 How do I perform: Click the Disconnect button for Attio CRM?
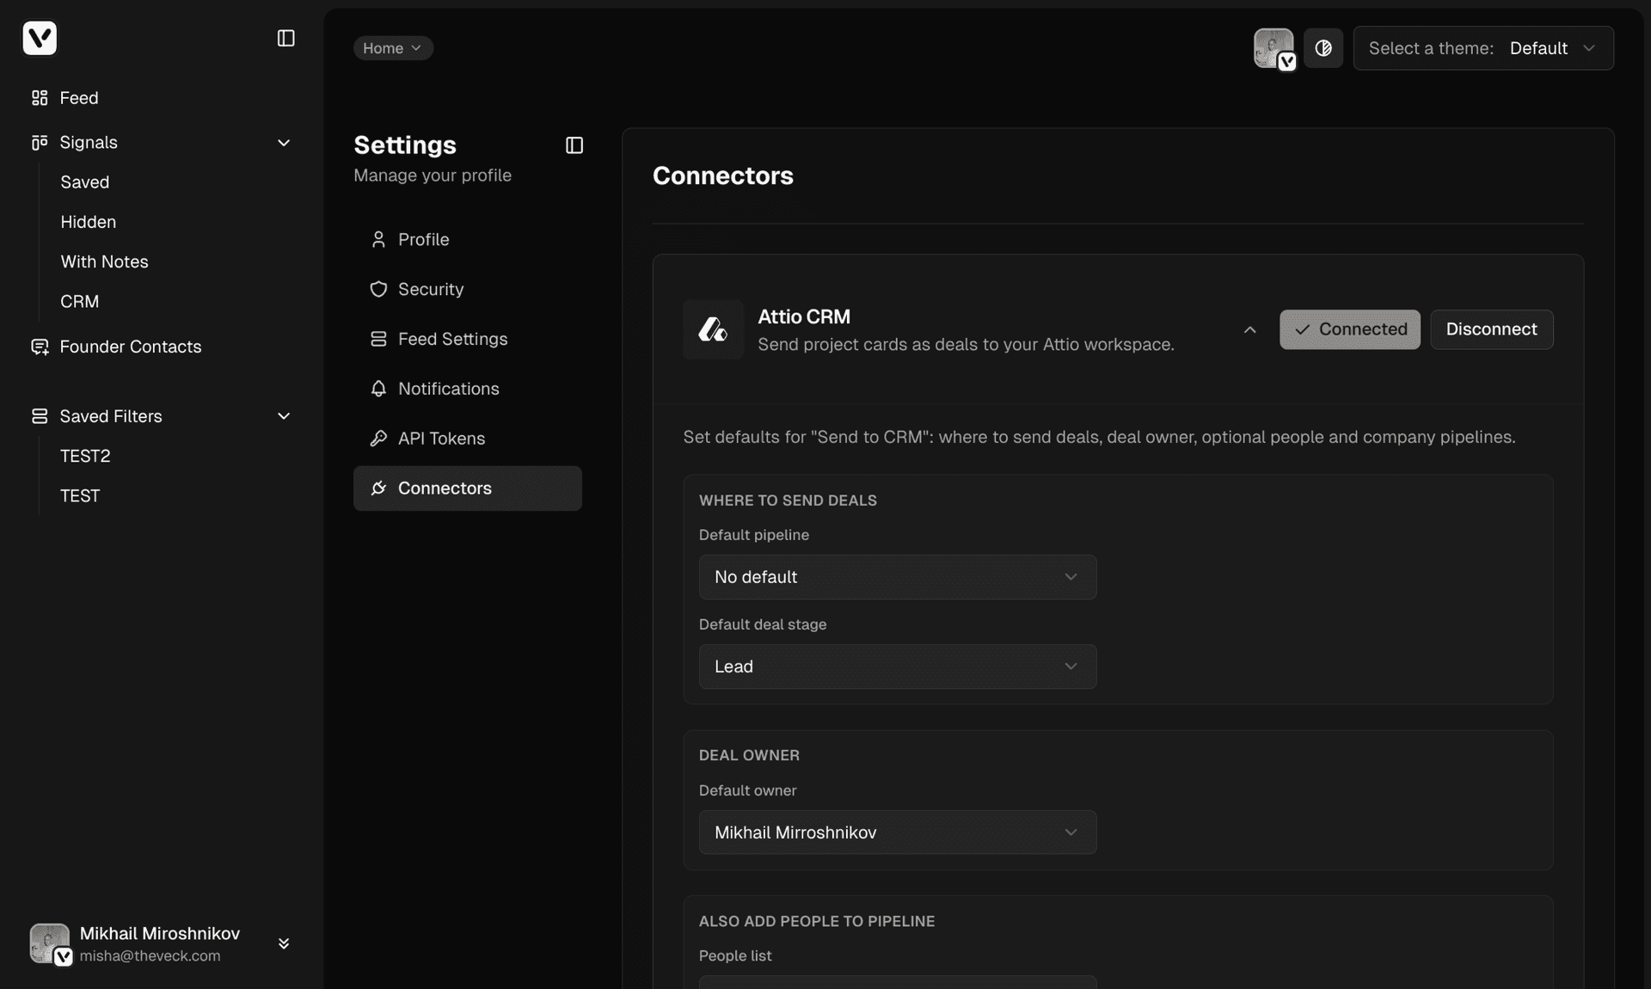(x=1490, y=329)
